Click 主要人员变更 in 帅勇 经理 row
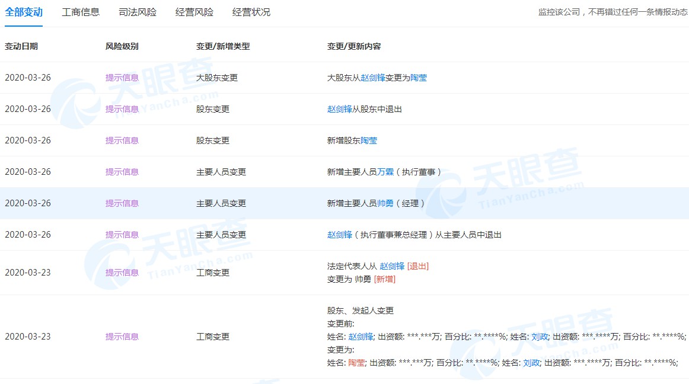Image resolution: width=689 pixels, height=384 pixels. click(221, 203)
